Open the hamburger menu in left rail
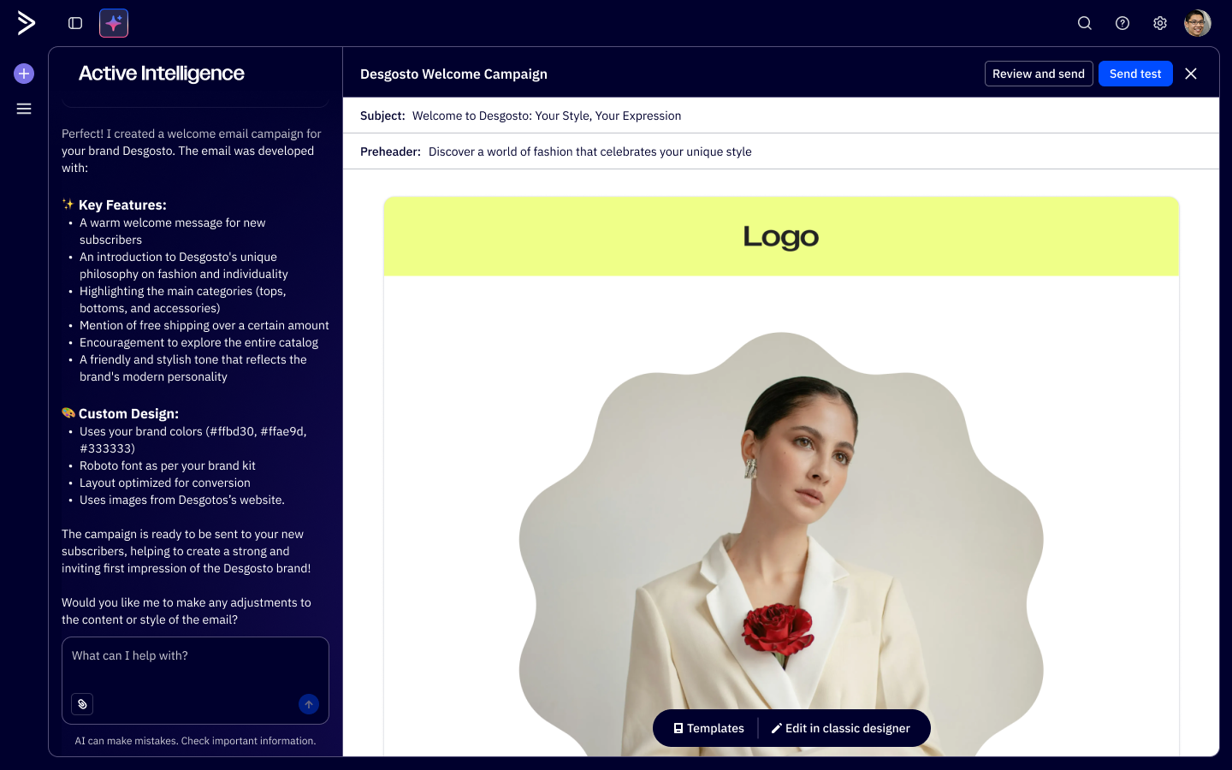 pyautogui.click(x=24, y=109)
